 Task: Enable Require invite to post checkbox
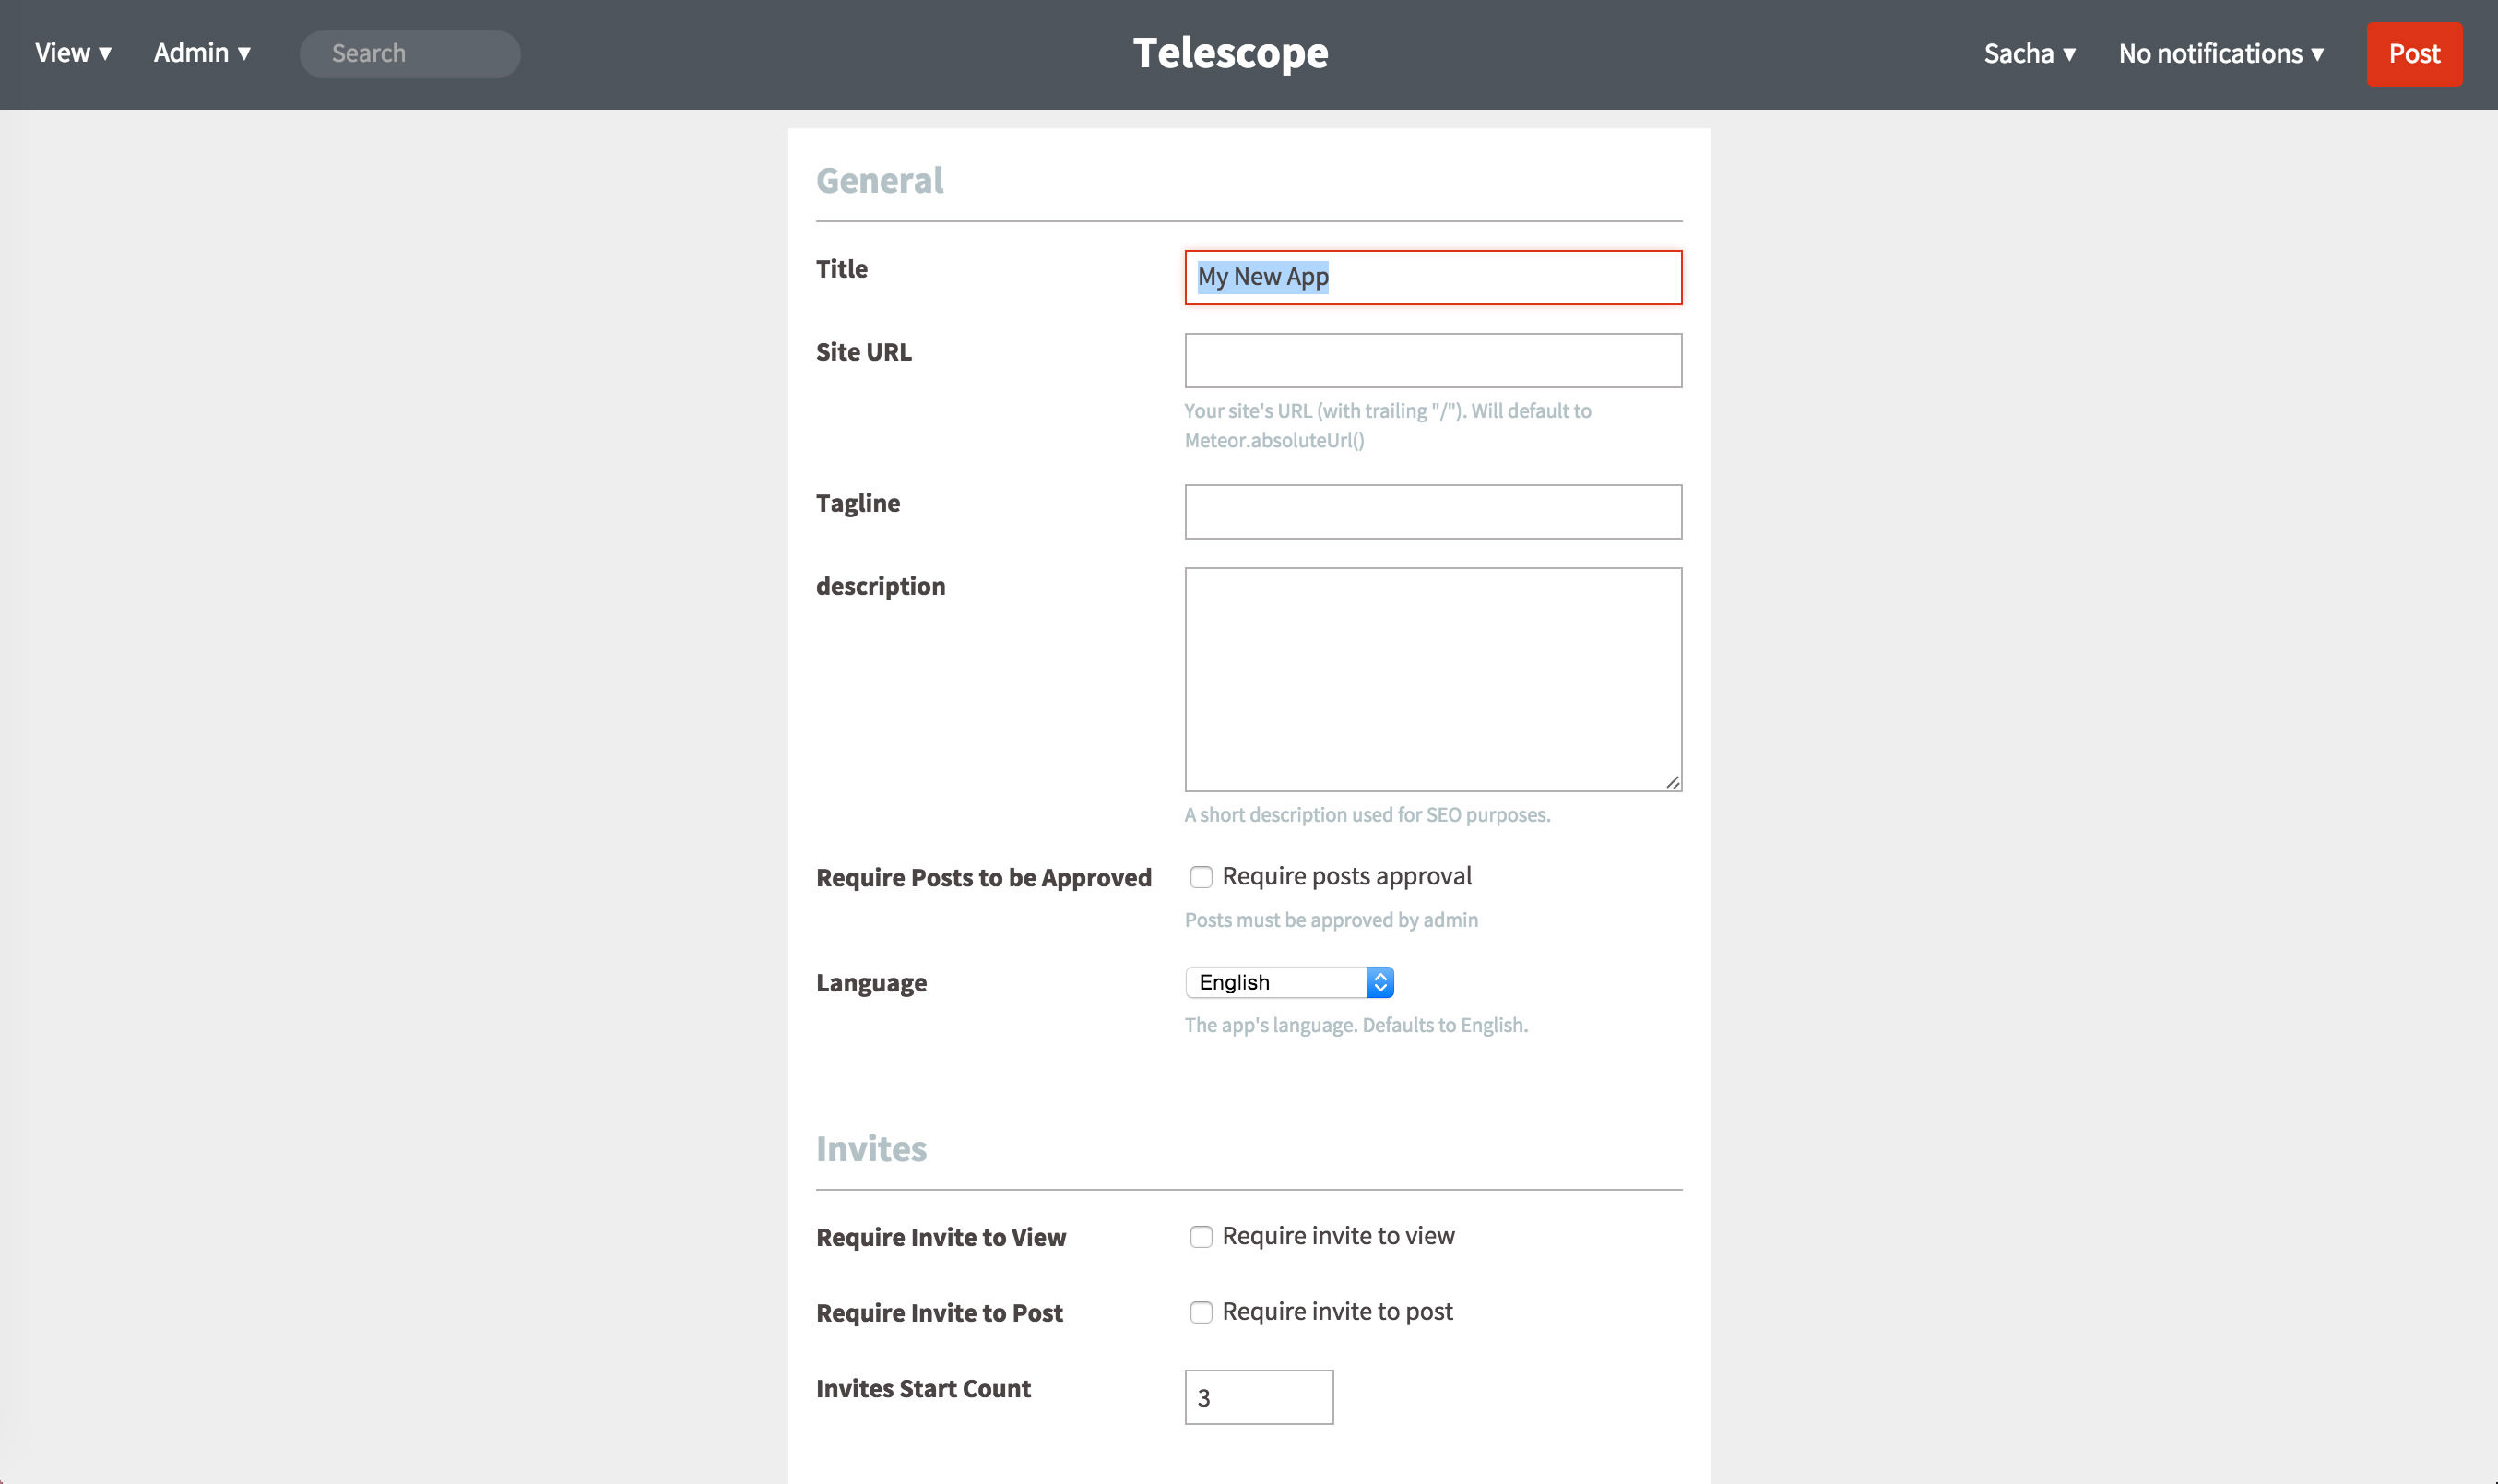(1201, 1312)
